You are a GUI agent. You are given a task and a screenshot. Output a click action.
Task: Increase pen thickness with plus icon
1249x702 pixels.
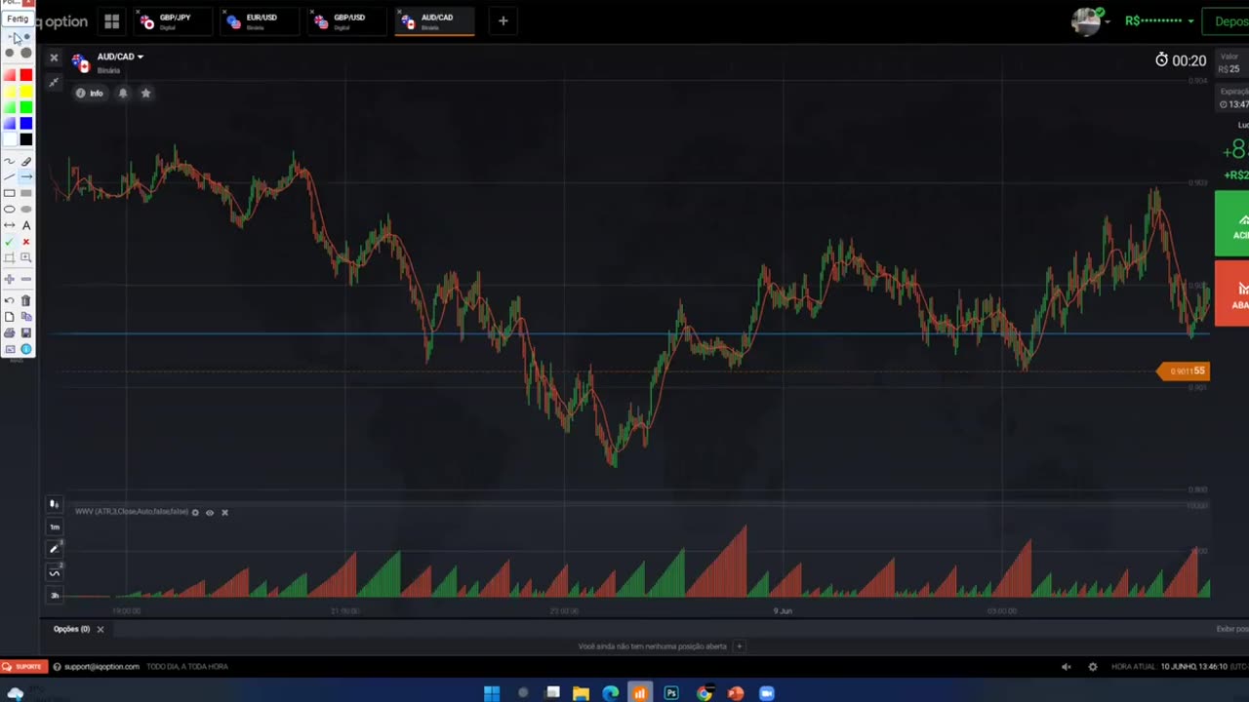coord(10,279)
